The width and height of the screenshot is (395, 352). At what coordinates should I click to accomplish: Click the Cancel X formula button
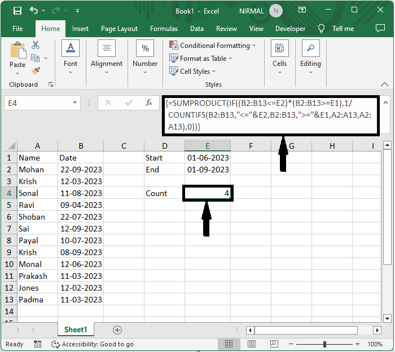(108, 103)
